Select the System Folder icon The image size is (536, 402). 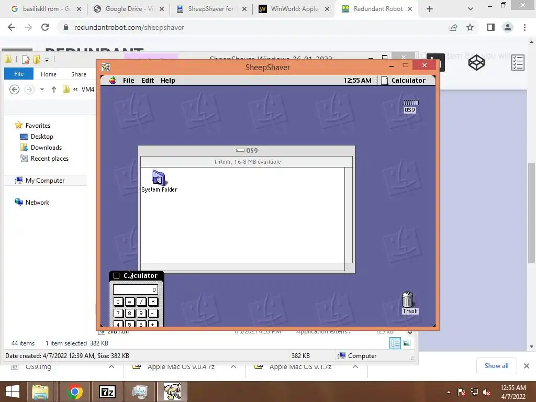click(159, 181)
